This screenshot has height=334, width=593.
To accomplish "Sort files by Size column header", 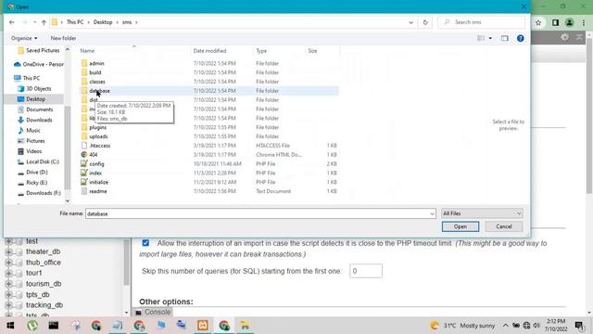I will pos(322,51).
